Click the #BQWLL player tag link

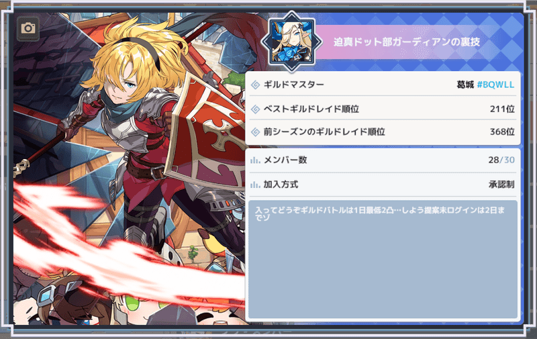point(495,85)
